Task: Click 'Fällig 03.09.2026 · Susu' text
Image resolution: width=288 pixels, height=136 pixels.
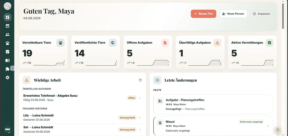Action: 38,100
